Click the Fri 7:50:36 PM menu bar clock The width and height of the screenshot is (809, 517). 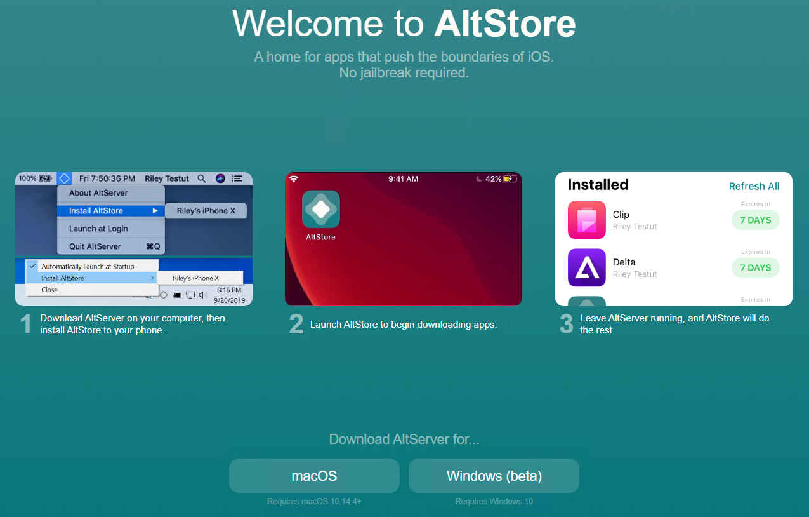point(107,178)
